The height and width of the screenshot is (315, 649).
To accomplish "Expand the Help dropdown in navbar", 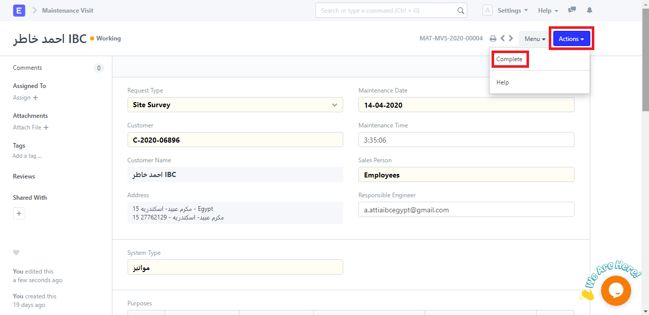I will tap(548, 10).
